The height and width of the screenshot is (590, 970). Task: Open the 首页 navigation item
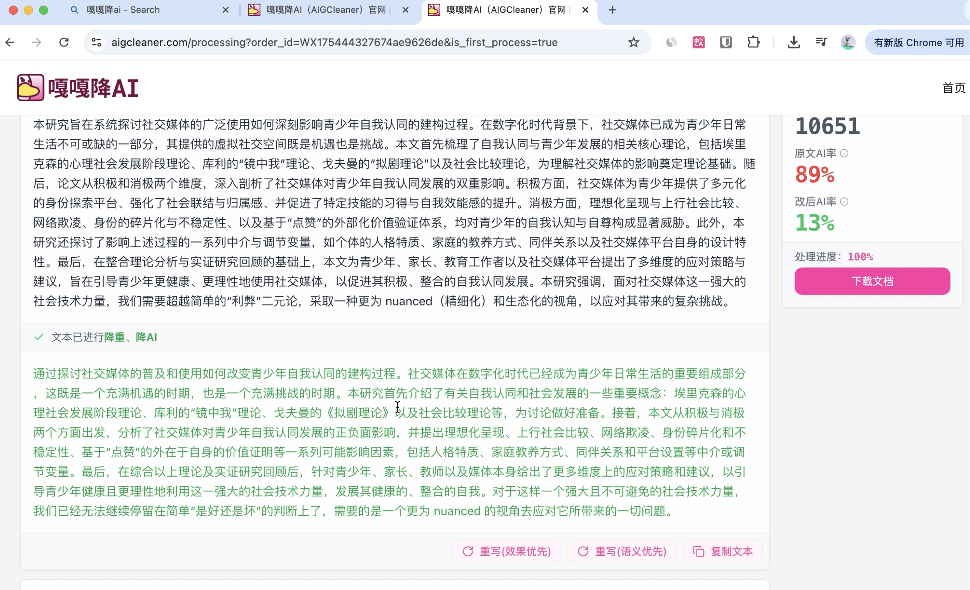(x=953, y=88)
